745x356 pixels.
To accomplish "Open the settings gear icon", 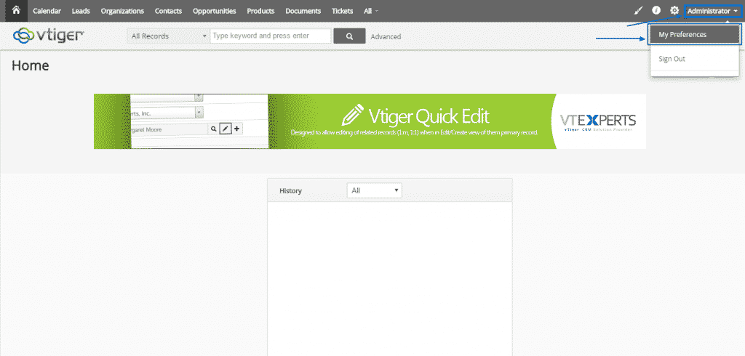I will pos(674,10).
